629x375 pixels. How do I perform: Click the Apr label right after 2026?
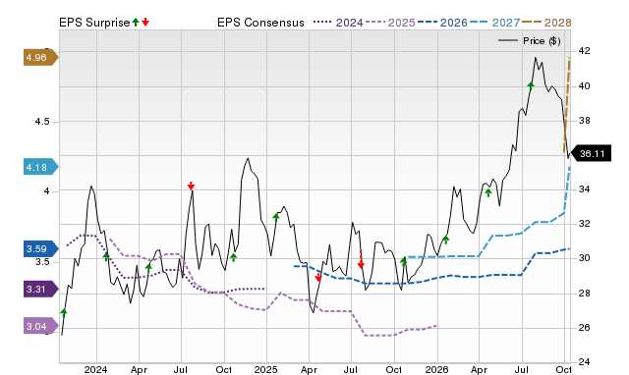[479, 369]
